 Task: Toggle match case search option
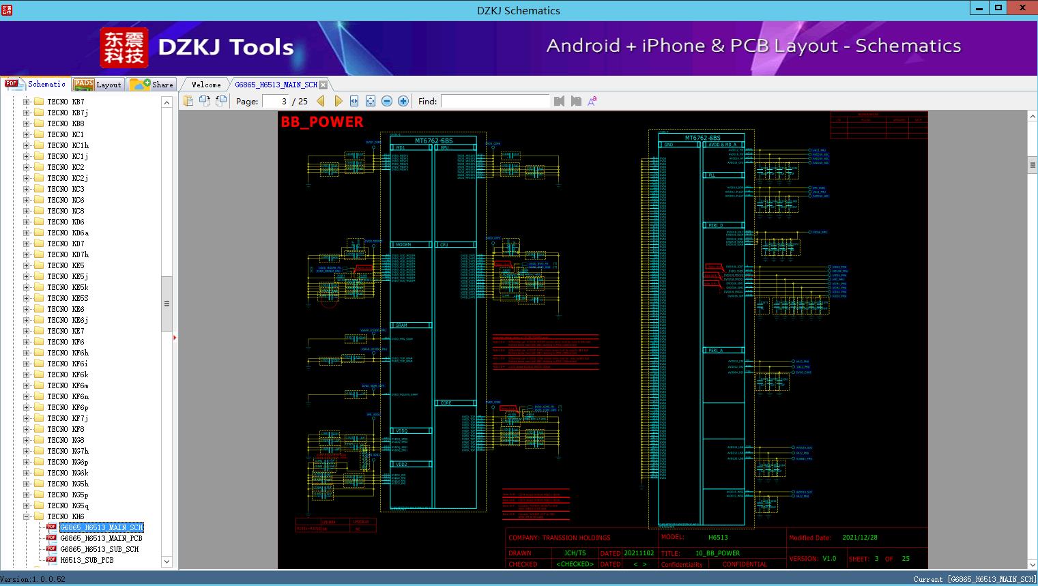point(592,101)
